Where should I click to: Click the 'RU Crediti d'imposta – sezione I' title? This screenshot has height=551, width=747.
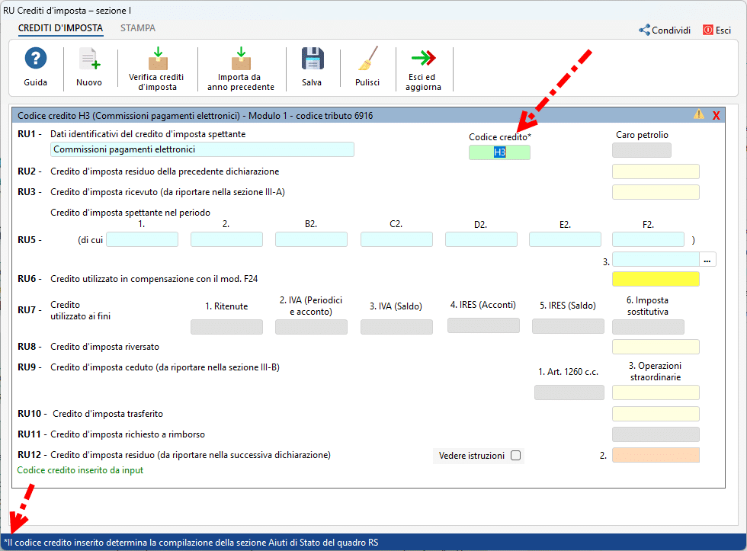pyautogui.click(x=67, y=11)
